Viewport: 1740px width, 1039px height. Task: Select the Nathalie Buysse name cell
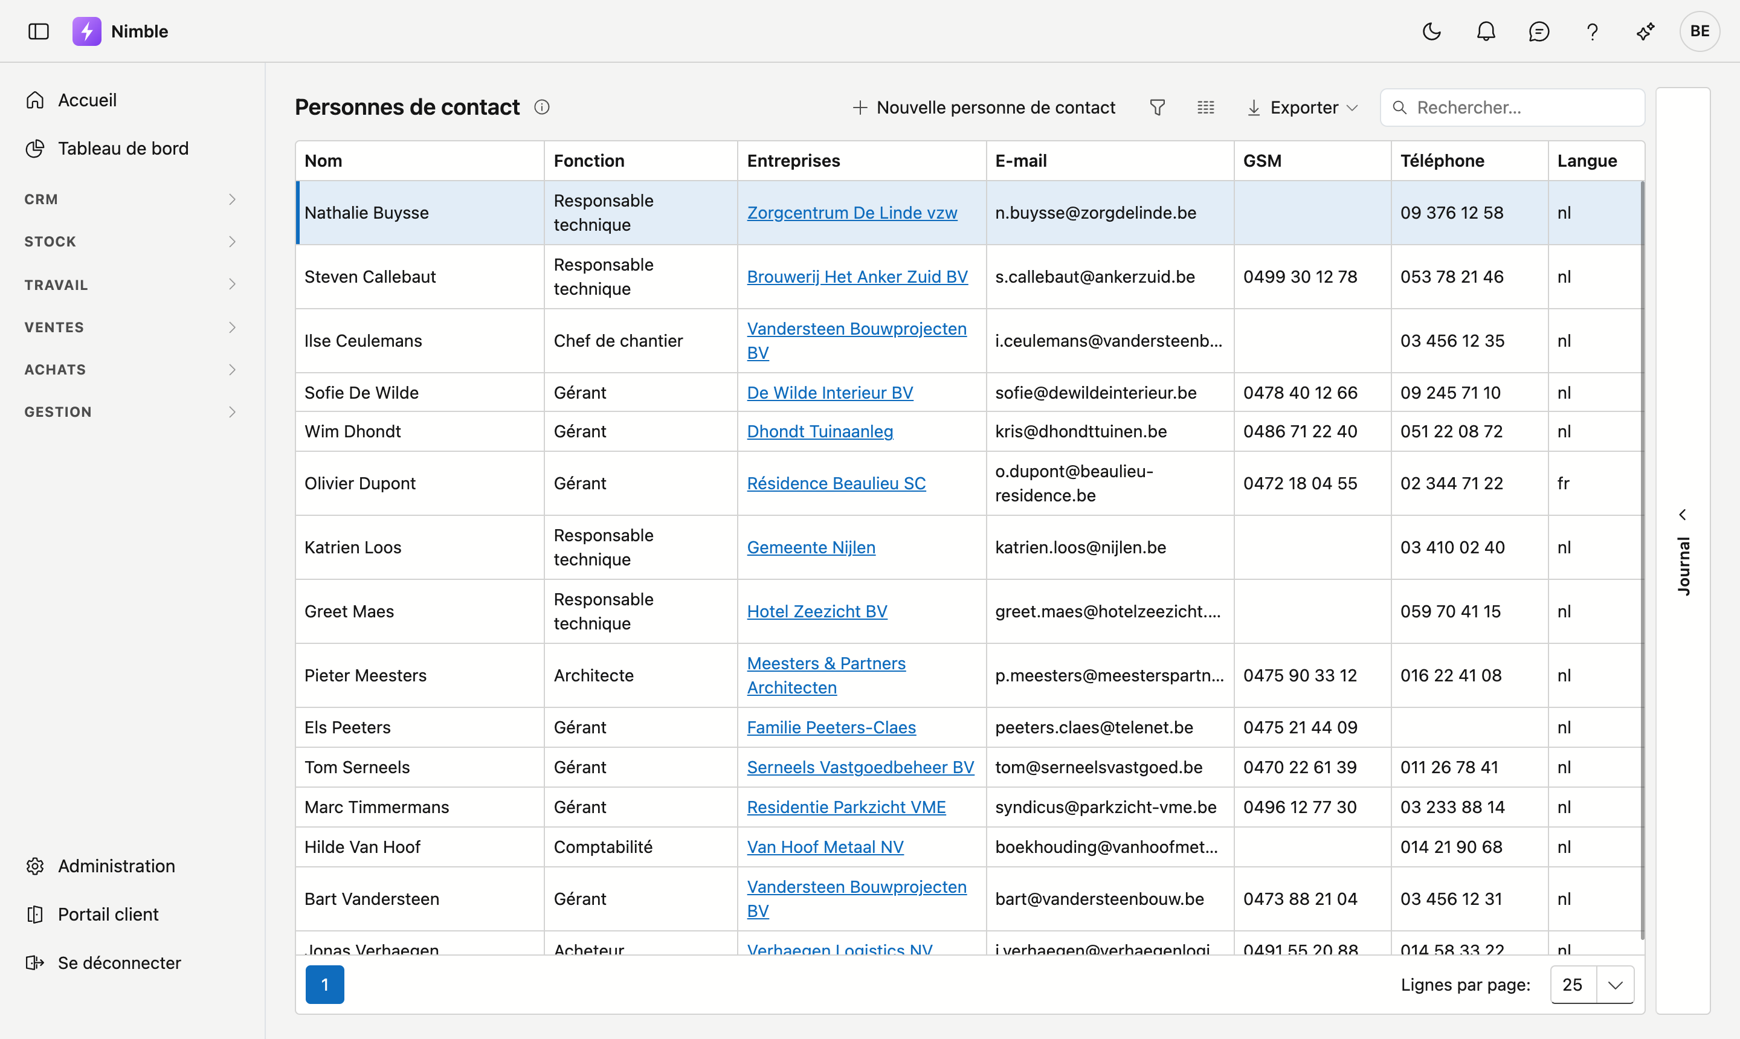[419, 213]
